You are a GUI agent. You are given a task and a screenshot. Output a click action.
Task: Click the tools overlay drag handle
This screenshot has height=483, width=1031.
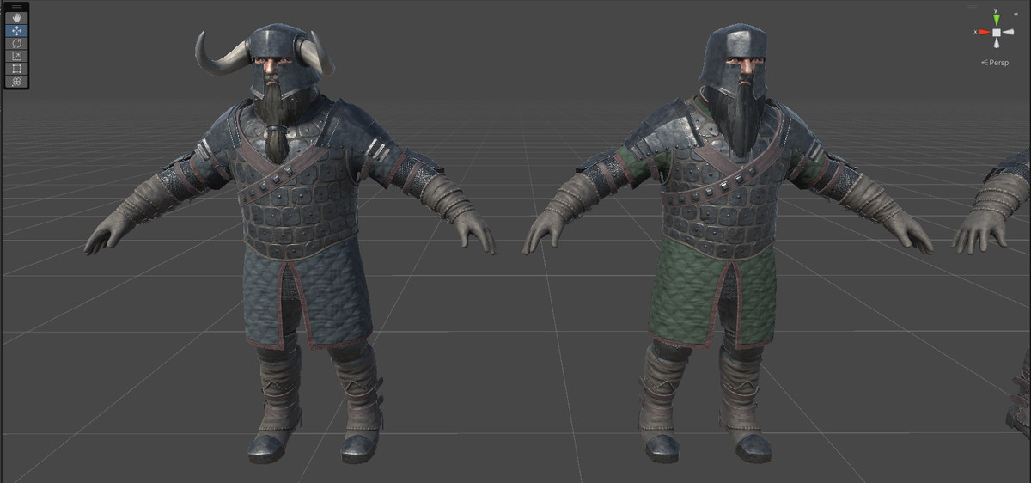pos(16,7)
